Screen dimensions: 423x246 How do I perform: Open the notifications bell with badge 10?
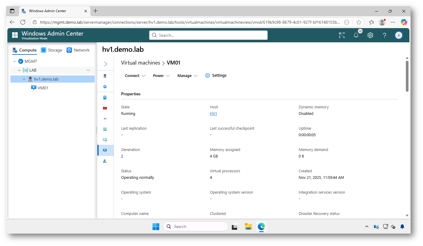click(356, 35)
